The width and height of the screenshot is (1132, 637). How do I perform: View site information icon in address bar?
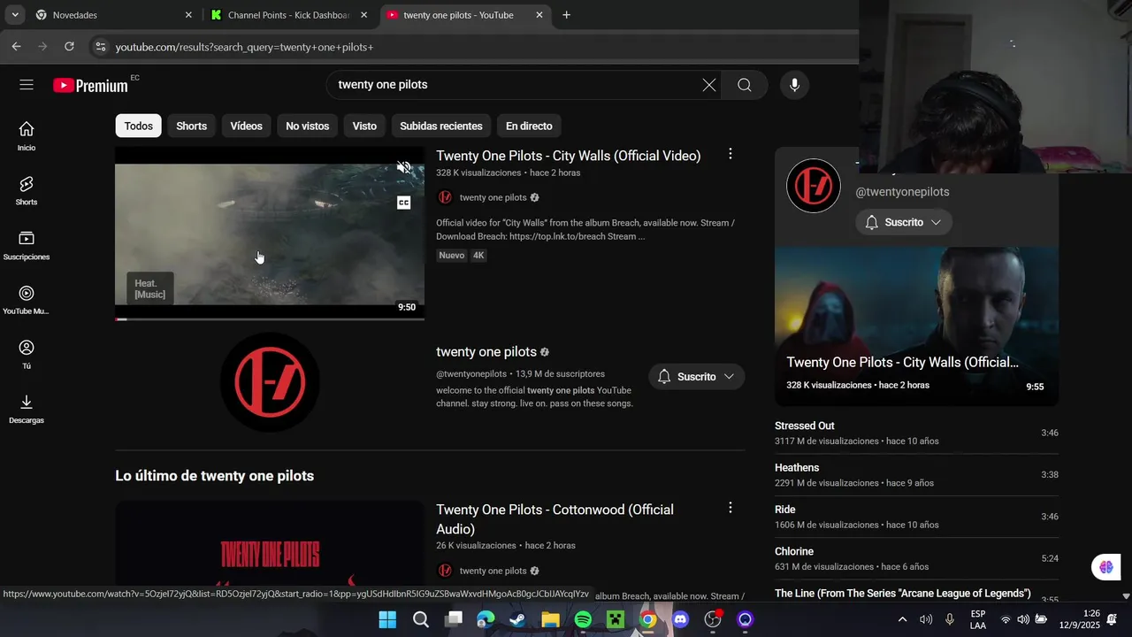click(x=100, y=46)
